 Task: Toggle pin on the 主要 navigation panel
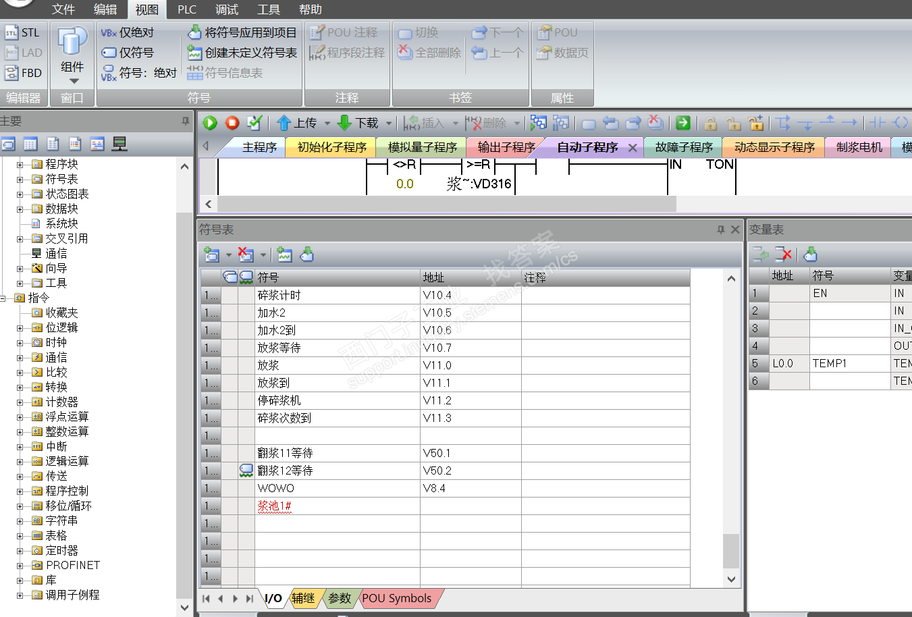(186, 121)
